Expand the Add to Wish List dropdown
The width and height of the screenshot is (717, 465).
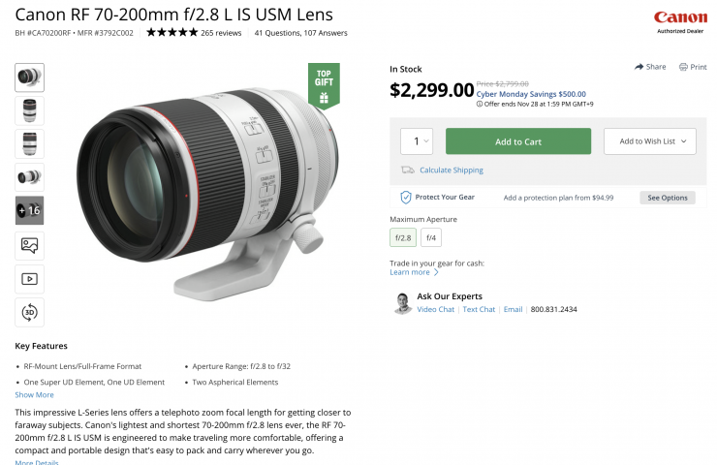649,141
